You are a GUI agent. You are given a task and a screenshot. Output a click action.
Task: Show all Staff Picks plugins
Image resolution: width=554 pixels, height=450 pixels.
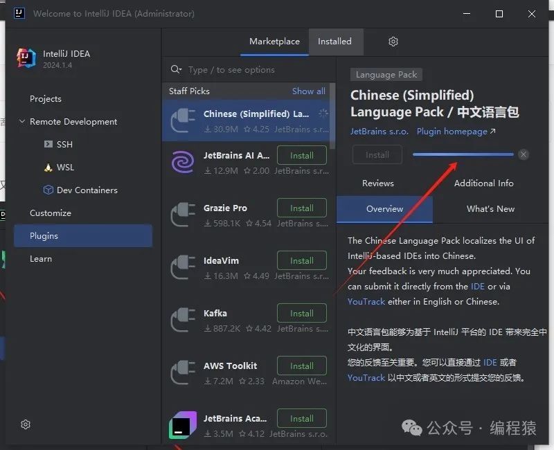[308, 91]
